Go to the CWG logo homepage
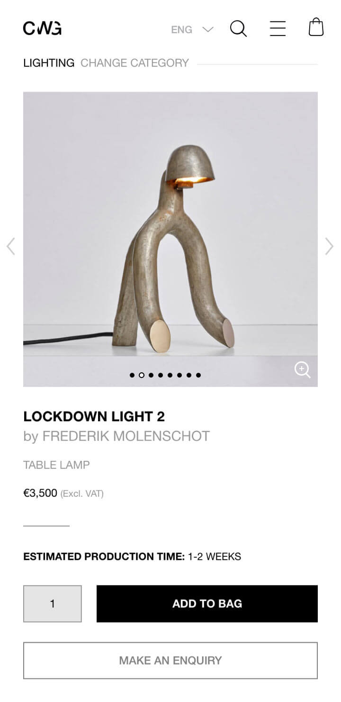341x702 pixels. pyautogui.click(x=42, y=28)
